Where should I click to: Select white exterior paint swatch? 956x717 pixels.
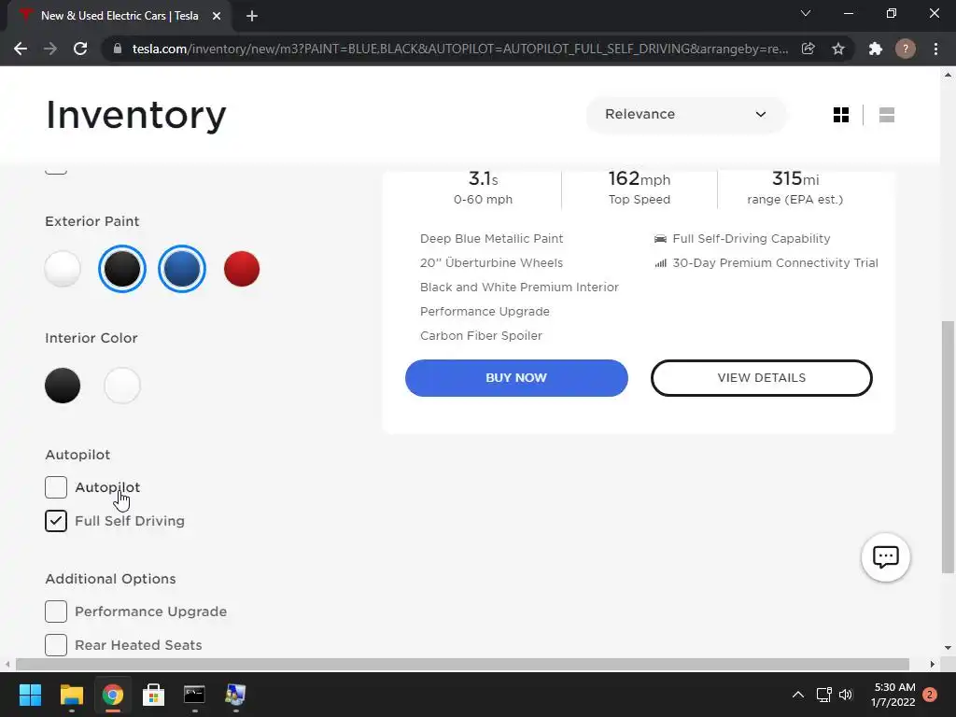63,268
